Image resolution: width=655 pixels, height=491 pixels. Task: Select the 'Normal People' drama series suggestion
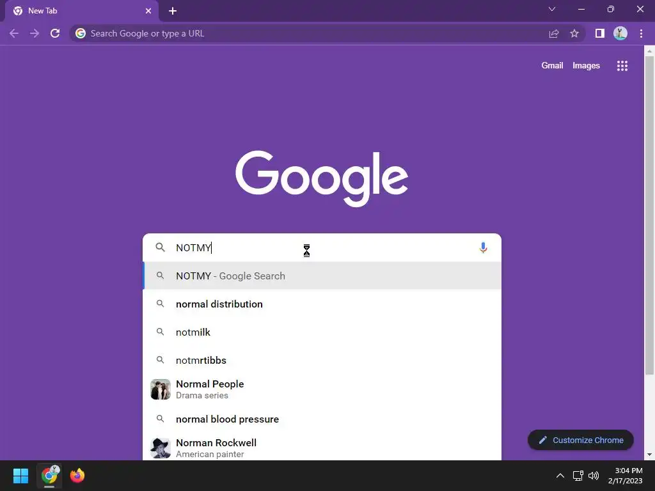click(322, 389)
